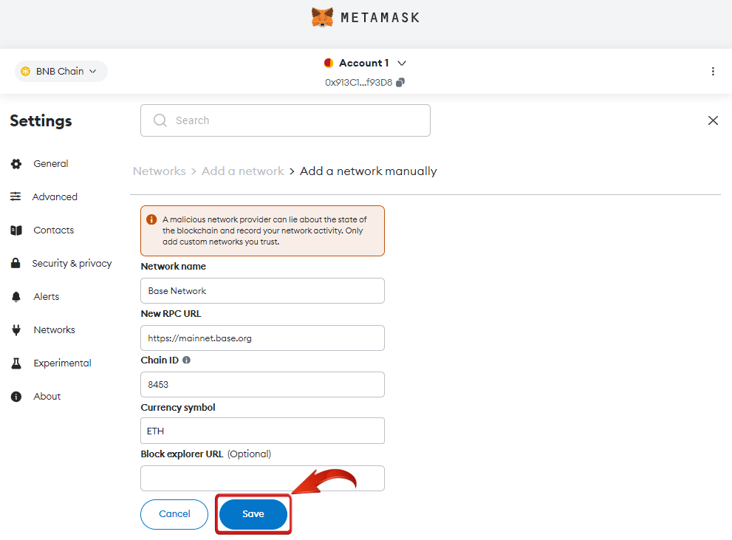Copy the account address with copy icon

400,83
